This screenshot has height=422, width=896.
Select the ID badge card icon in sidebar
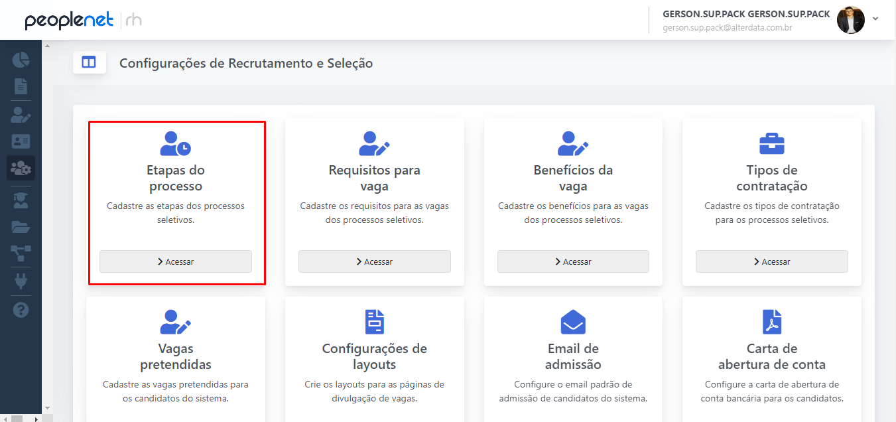pos(21,141)
